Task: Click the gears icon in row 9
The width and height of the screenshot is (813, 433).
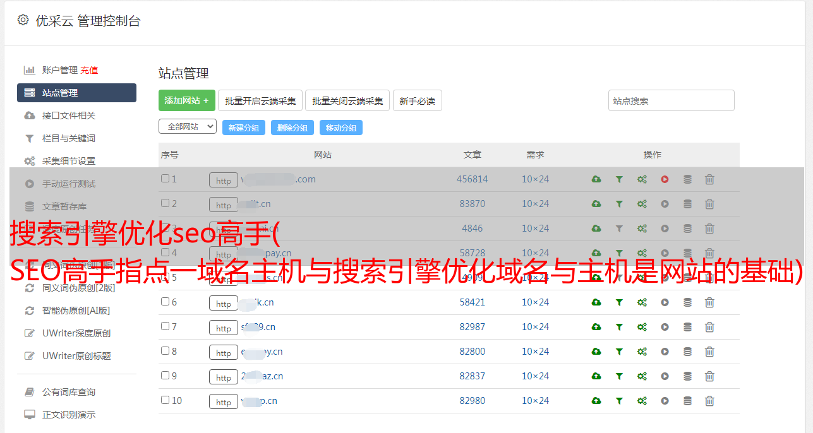Action: tap(642, 376)
